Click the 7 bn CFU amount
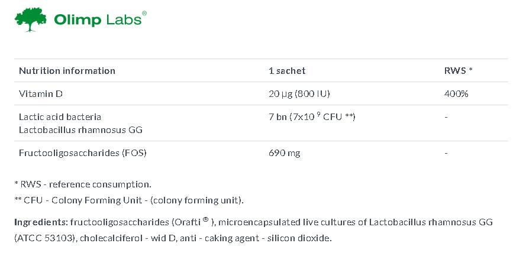Image resolution: width=513 pixels, height=256 pixels. 312,116
